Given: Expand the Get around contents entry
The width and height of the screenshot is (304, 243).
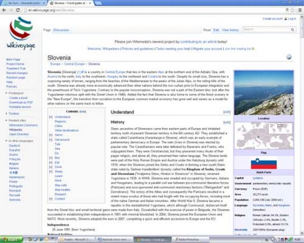Looking at the screenshot, I should pyautogui.click(x=51, y=140).
